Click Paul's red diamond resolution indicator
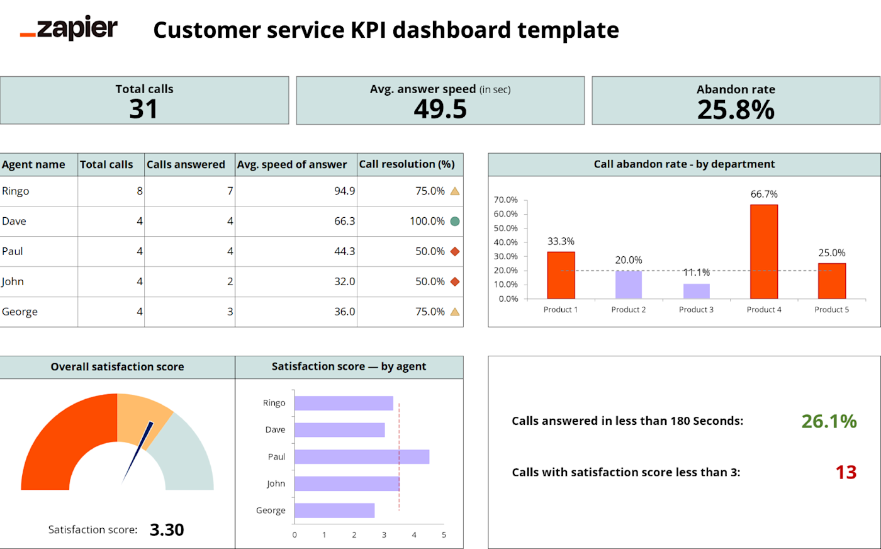The width and height of the screenshot is (881, 549). [455, 251]
